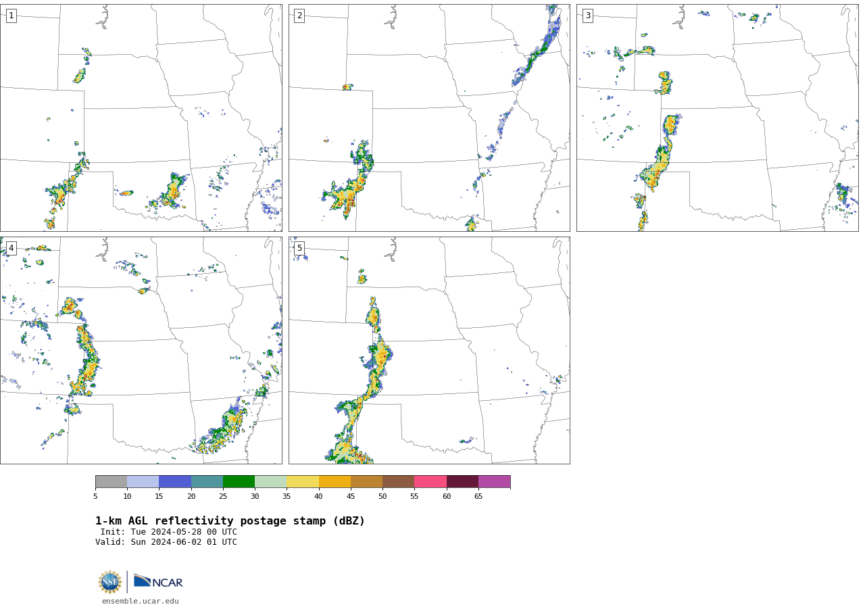Screen dimensions: 865x609
Task: Click the Init: Tue 2024-05-28 00 UTC line
Action: click(169, 532)
